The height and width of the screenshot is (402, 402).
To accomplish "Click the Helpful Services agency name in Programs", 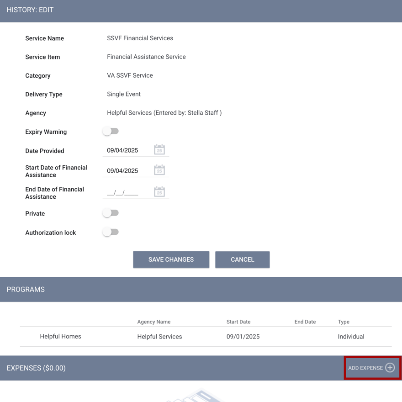I will [159, 336].
